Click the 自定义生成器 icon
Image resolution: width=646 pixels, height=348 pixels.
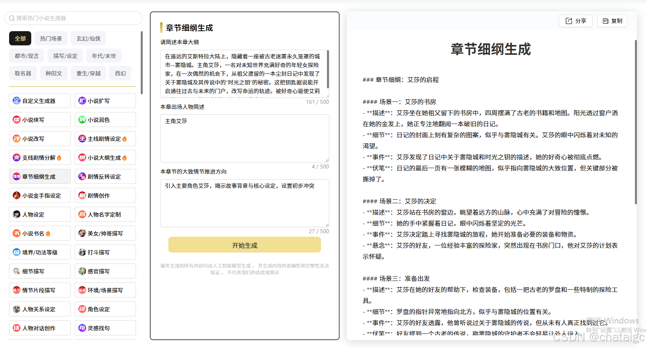[x=17, y=101]
